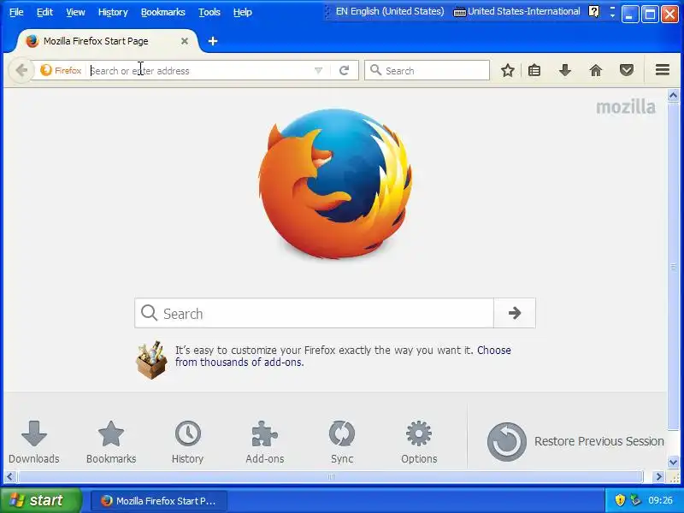Click the security shield tray icon
The width and height of the screenshot is (684, 513).
619,500
